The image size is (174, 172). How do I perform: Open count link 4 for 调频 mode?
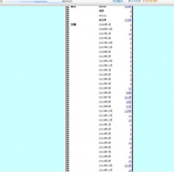(x=130, y=11)
